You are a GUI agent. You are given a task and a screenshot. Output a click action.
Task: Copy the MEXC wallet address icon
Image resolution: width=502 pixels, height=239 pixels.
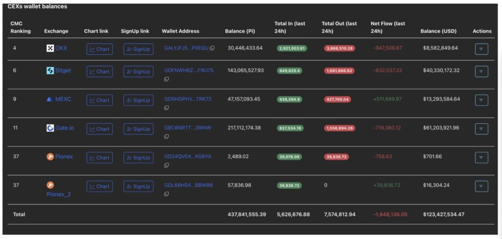(166, 108)
